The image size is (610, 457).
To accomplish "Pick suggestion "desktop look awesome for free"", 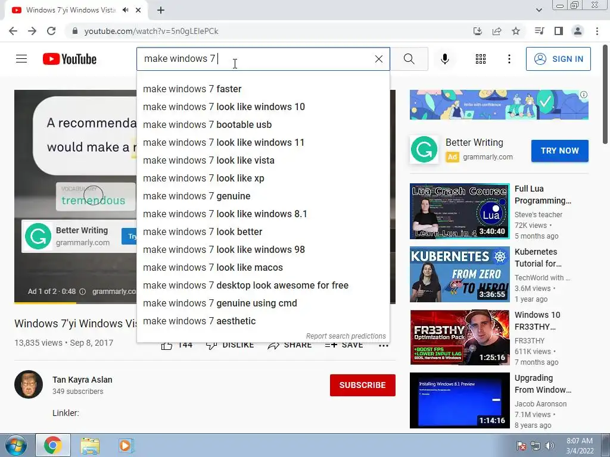I will pyautogui.click(x=263, y=286).
